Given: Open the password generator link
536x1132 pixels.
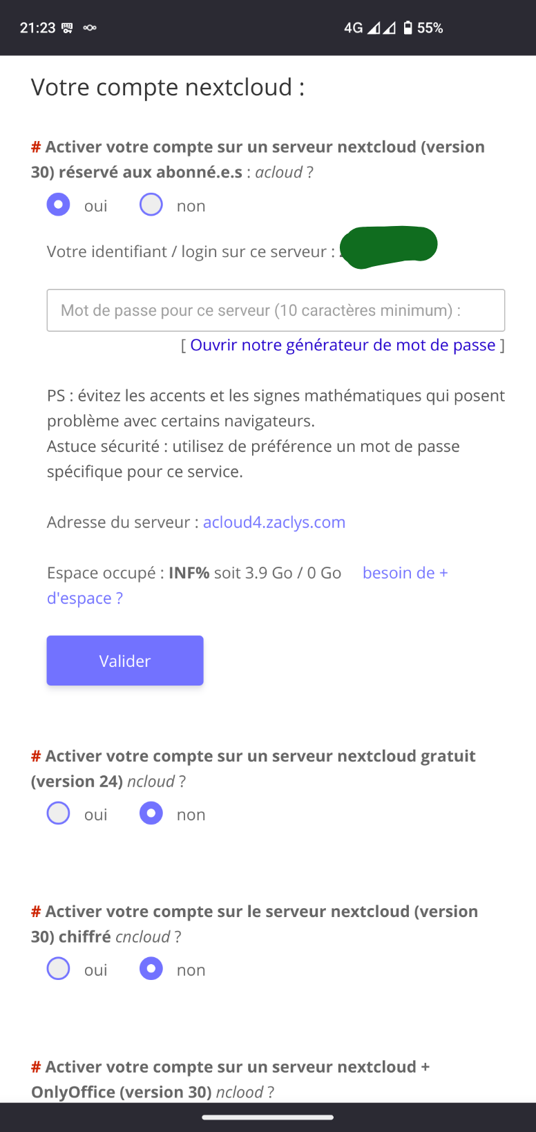Looking at the screenshot, I should [343, 345].
